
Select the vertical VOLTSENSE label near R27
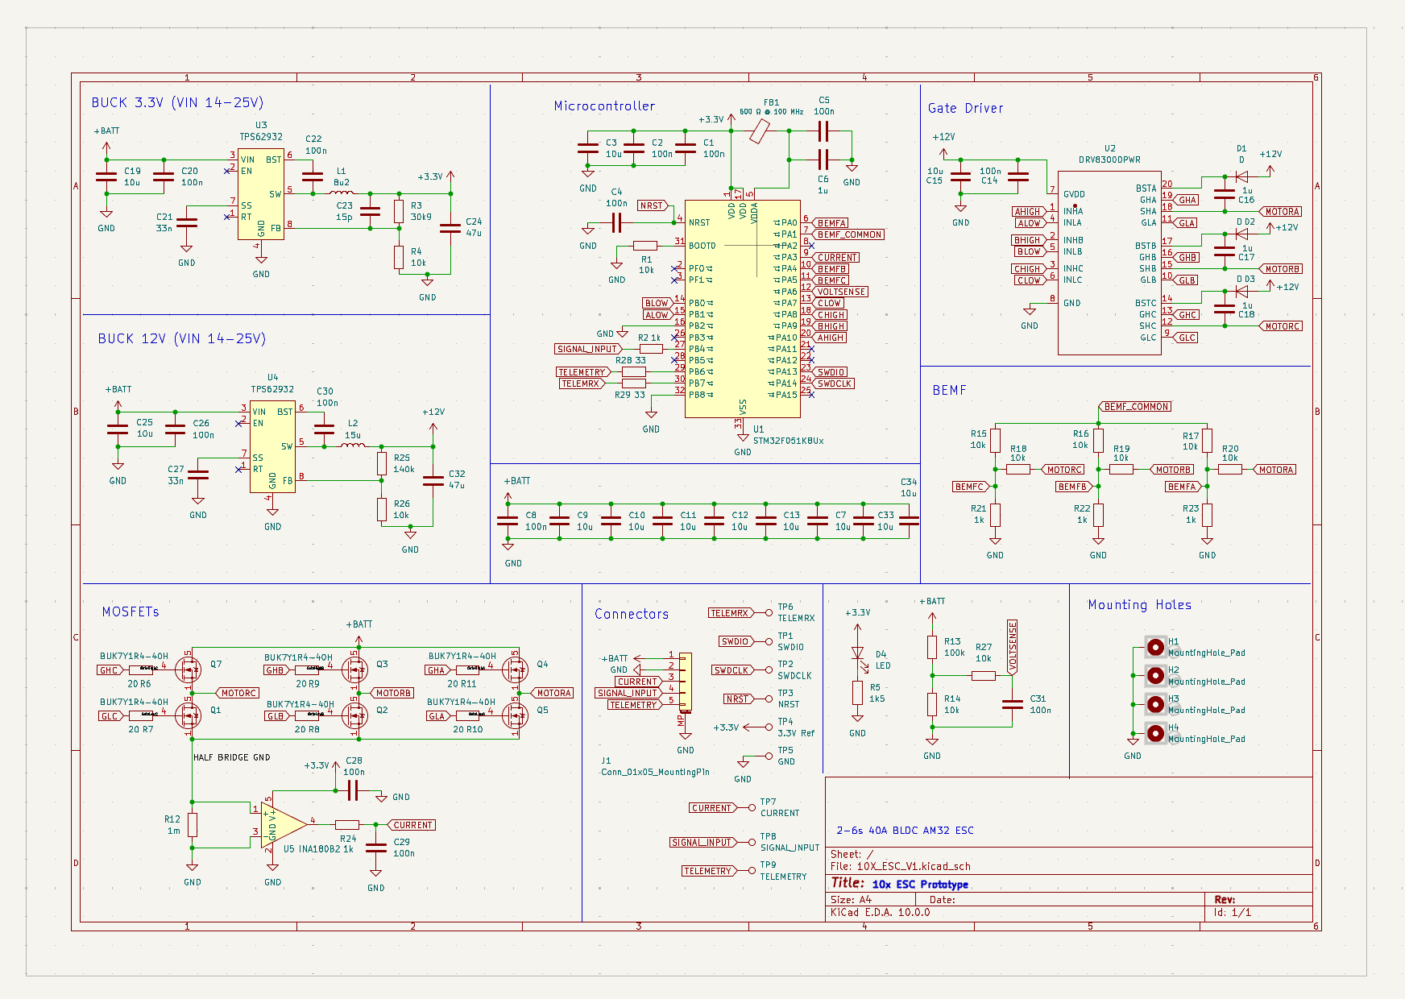click(x=1013, y=646)
